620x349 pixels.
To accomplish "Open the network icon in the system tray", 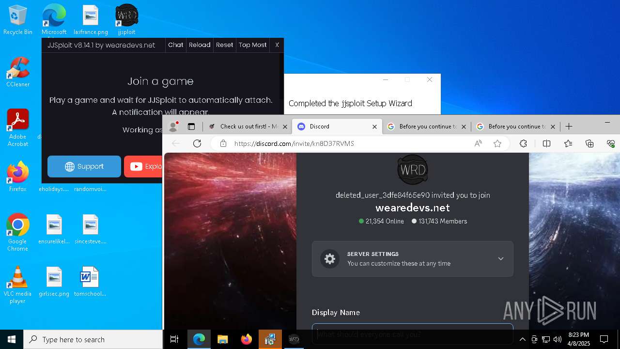I will point(546,339).
